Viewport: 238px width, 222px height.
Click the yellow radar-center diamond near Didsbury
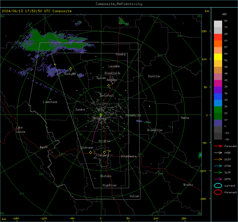101,115
